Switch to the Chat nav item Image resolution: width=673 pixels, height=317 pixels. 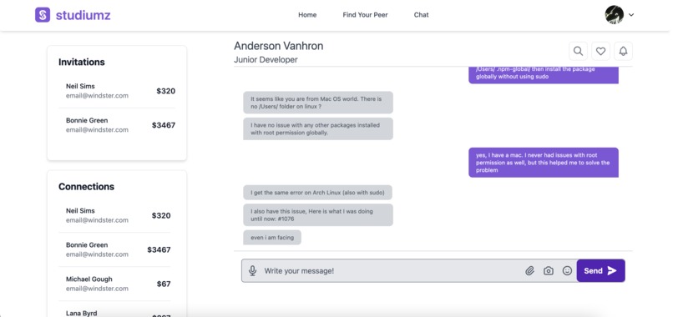(421, 14)
